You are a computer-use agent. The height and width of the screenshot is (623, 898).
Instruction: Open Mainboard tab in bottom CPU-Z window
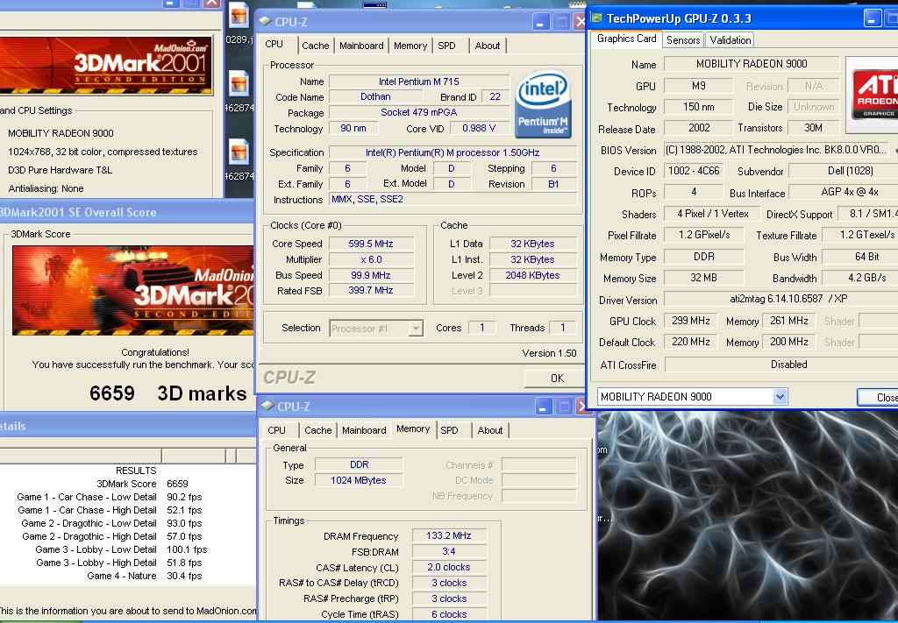[x=364, y=430]
